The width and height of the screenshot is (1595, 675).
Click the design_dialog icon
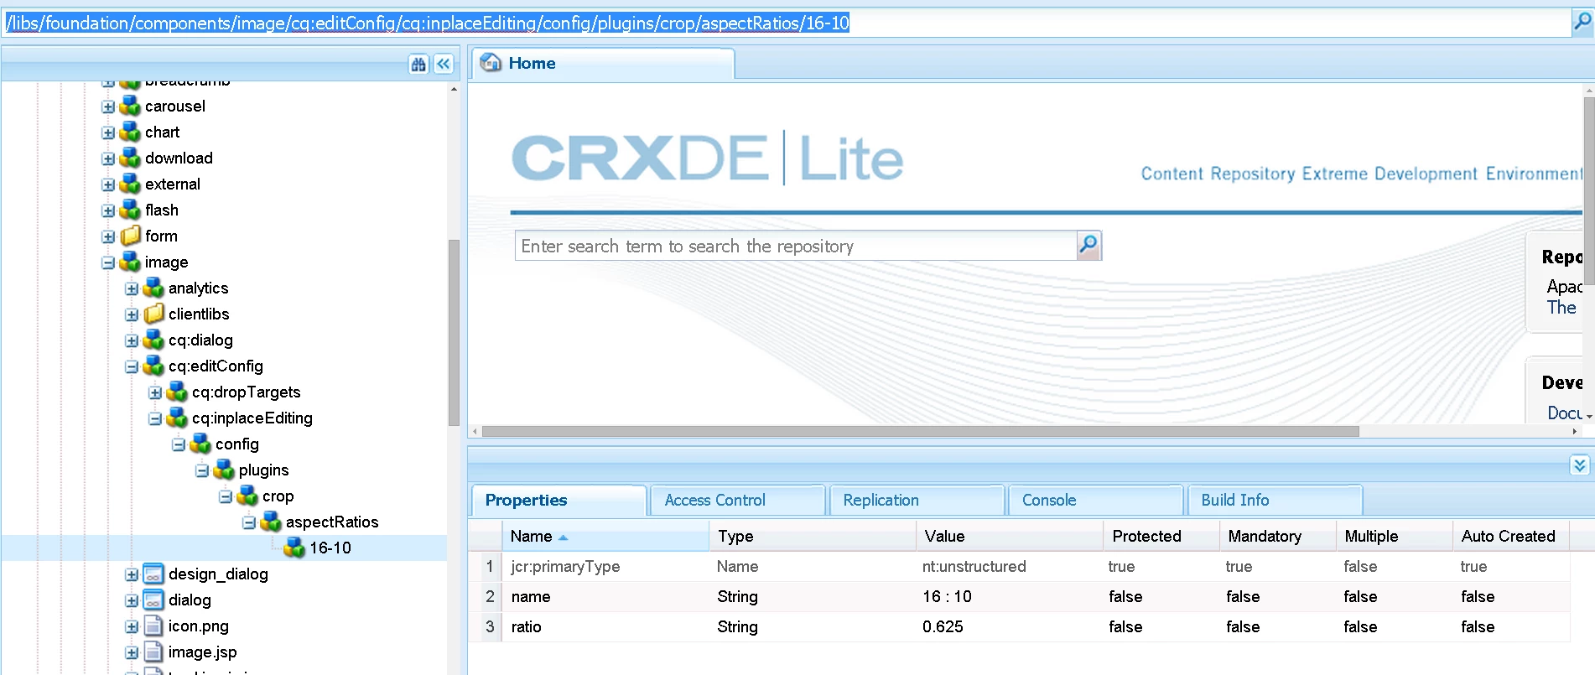[153, 574]
